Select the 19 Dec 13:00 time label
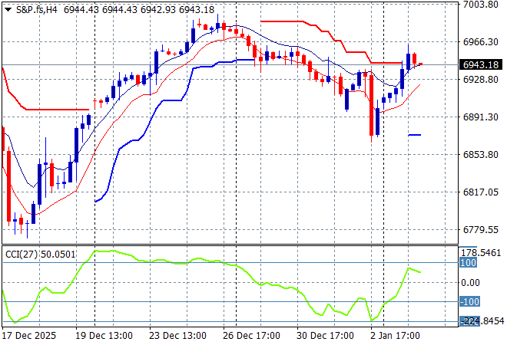 pos(104,336)
